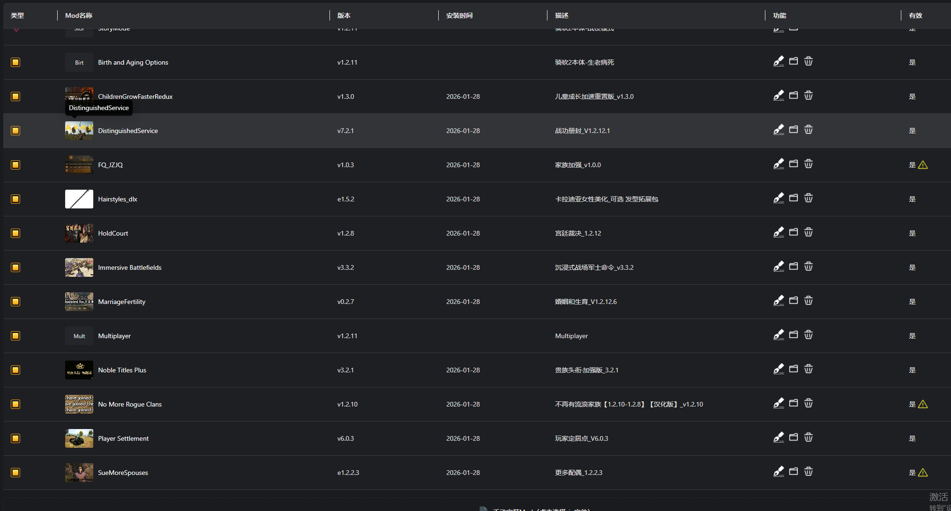Delete the Immersive Battlefields mod
The width and height of the screenshot is (951, 511).
pos(809,267)
